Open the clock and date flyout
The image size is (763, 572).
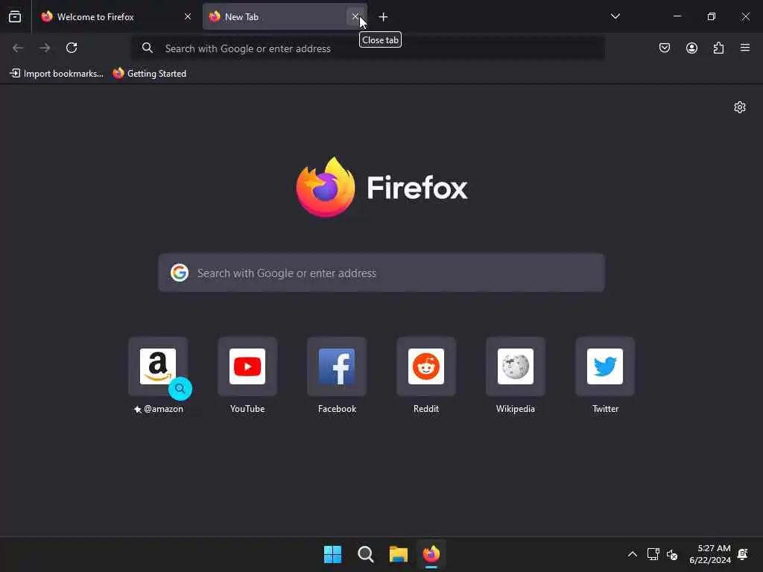[x=710, y=554]
